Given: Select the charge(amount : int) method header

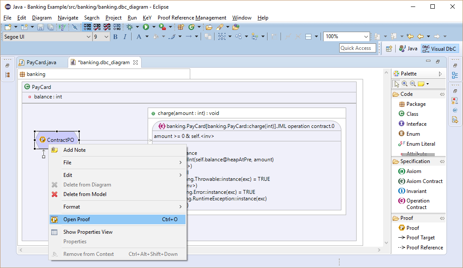Looking at the screenshot, I should (247, 113).
